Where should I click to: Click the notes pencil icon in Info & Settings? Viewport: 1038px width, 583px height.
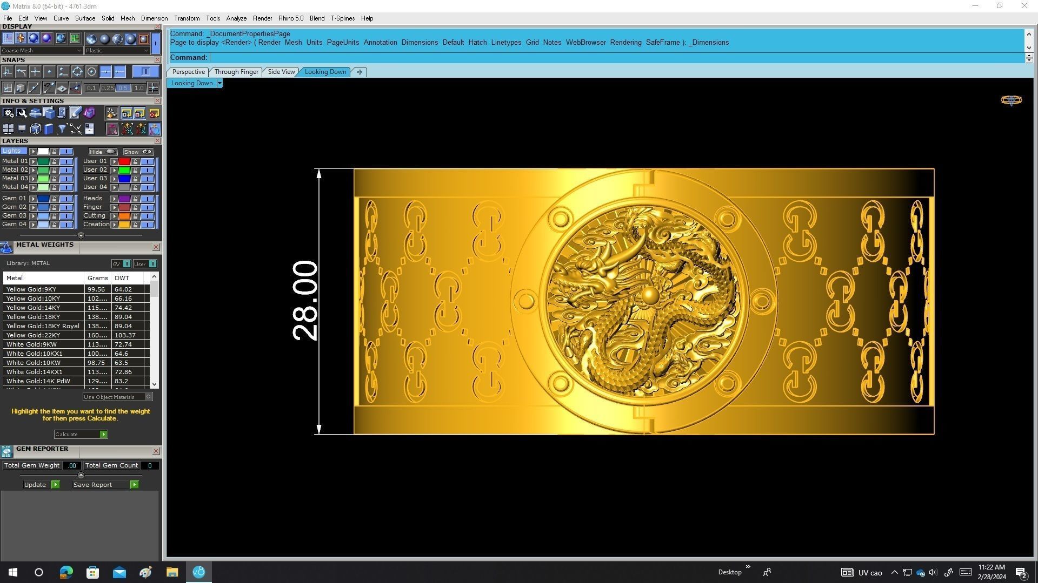pyautogui.click(x=75, y=113)
